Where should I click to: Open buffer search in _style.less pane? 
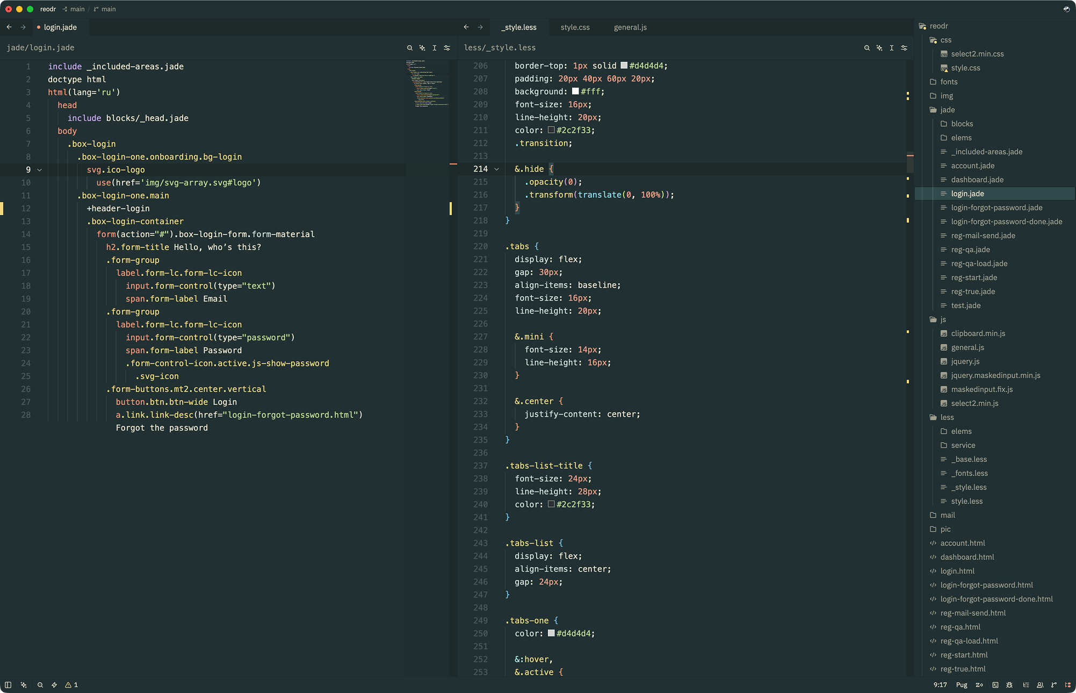pyautogui.click(x=867, y=48)
